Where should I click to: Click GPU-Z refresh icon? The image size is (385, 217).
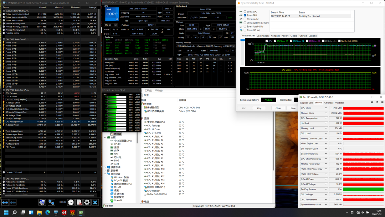tap(378, 102)
